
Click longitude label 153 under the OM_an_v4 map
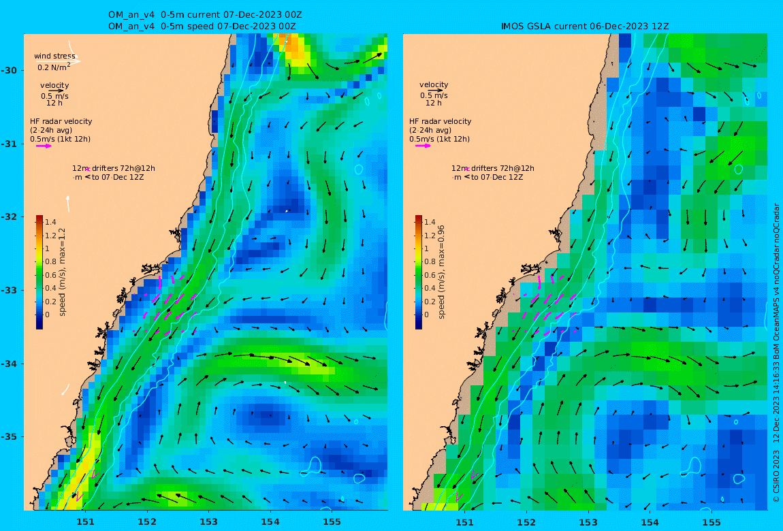tap(209, 522)
